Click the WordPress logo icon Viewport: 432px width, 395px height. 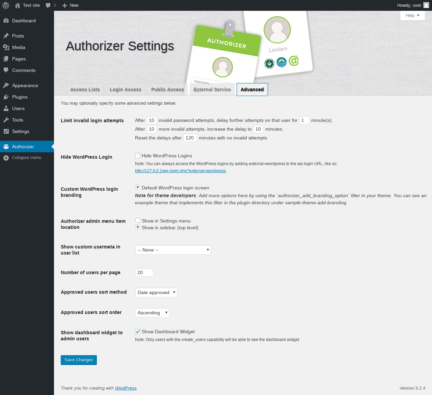pos(6,5)
